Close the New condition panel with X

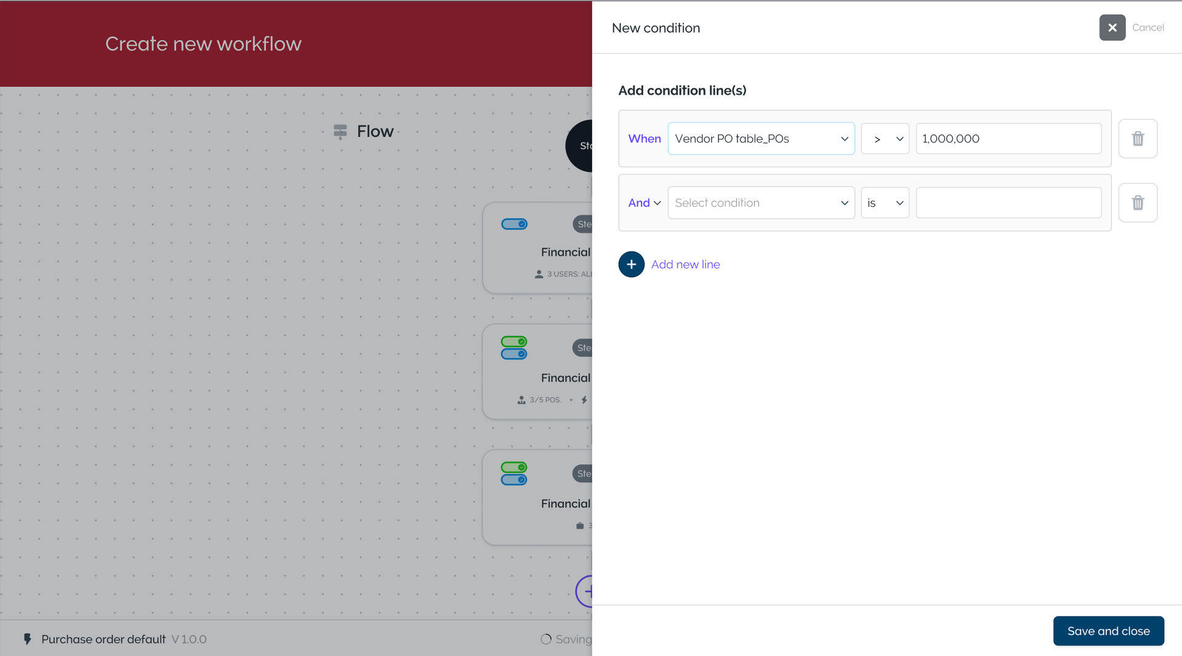tap(1112, 28)
